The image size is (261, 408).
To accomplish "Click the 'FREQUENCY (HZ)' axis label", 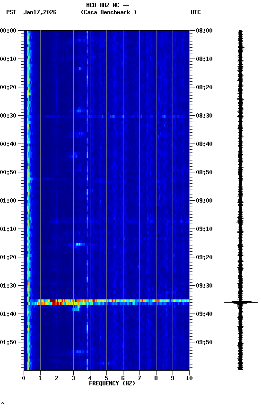I will (112, 383).
